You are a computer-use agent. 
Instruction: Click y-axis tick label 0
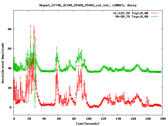point(10,107)
